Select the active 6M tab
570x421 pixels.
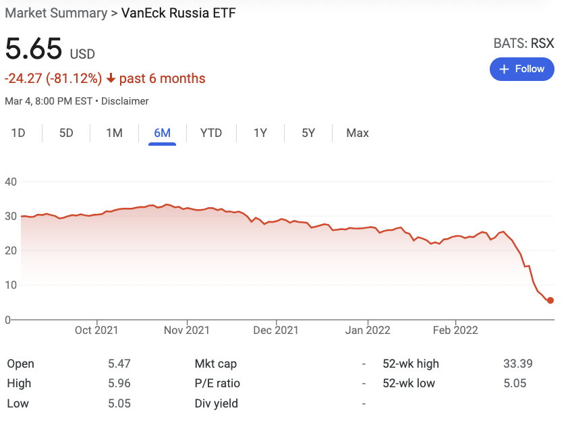(162, 133)
